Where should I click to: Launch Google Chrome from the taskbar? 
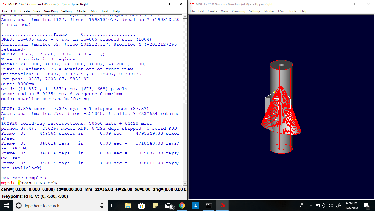(x=182, y=206)
